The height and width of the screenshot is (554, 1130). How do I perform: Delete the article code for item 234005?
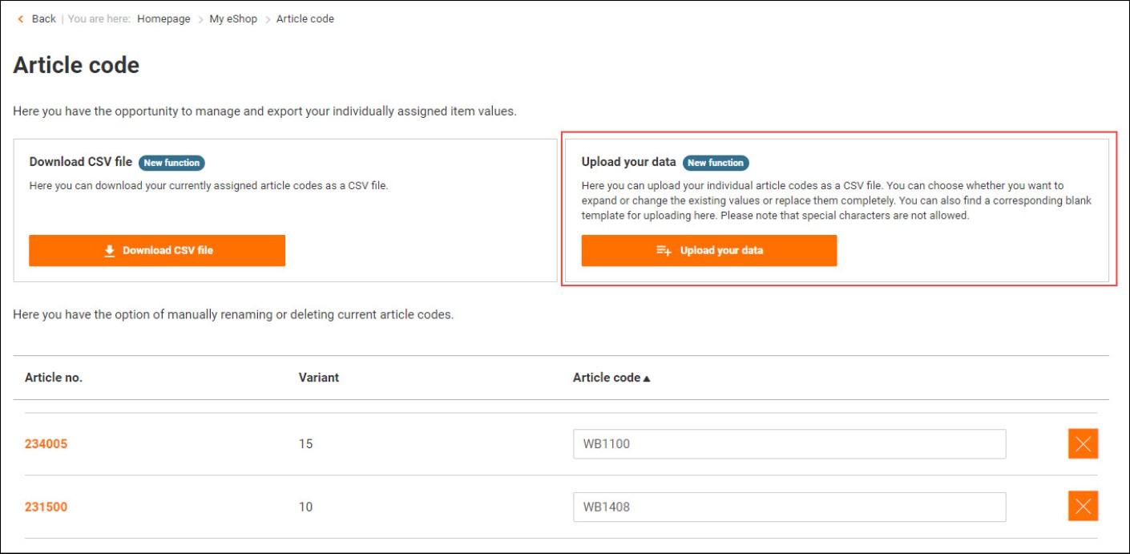[1083, 443]
